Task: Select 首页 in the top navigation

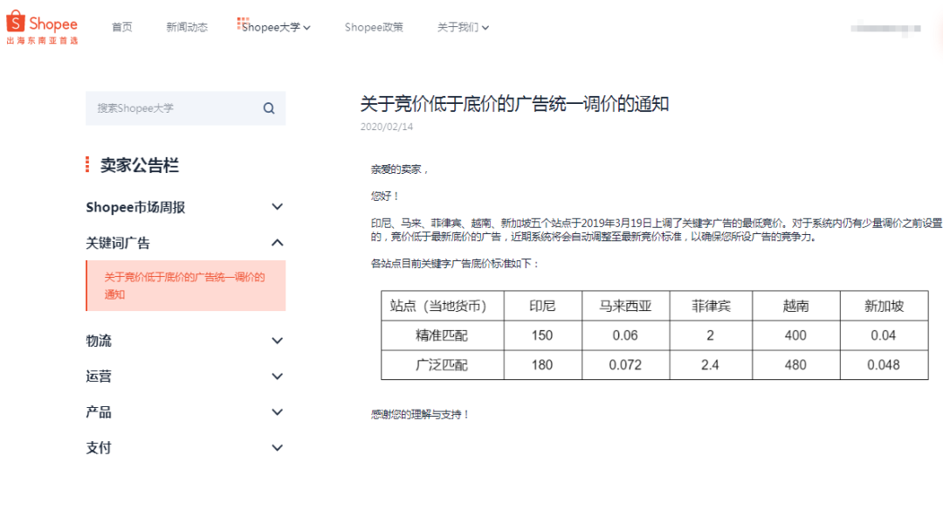Action: pos(121,27)
